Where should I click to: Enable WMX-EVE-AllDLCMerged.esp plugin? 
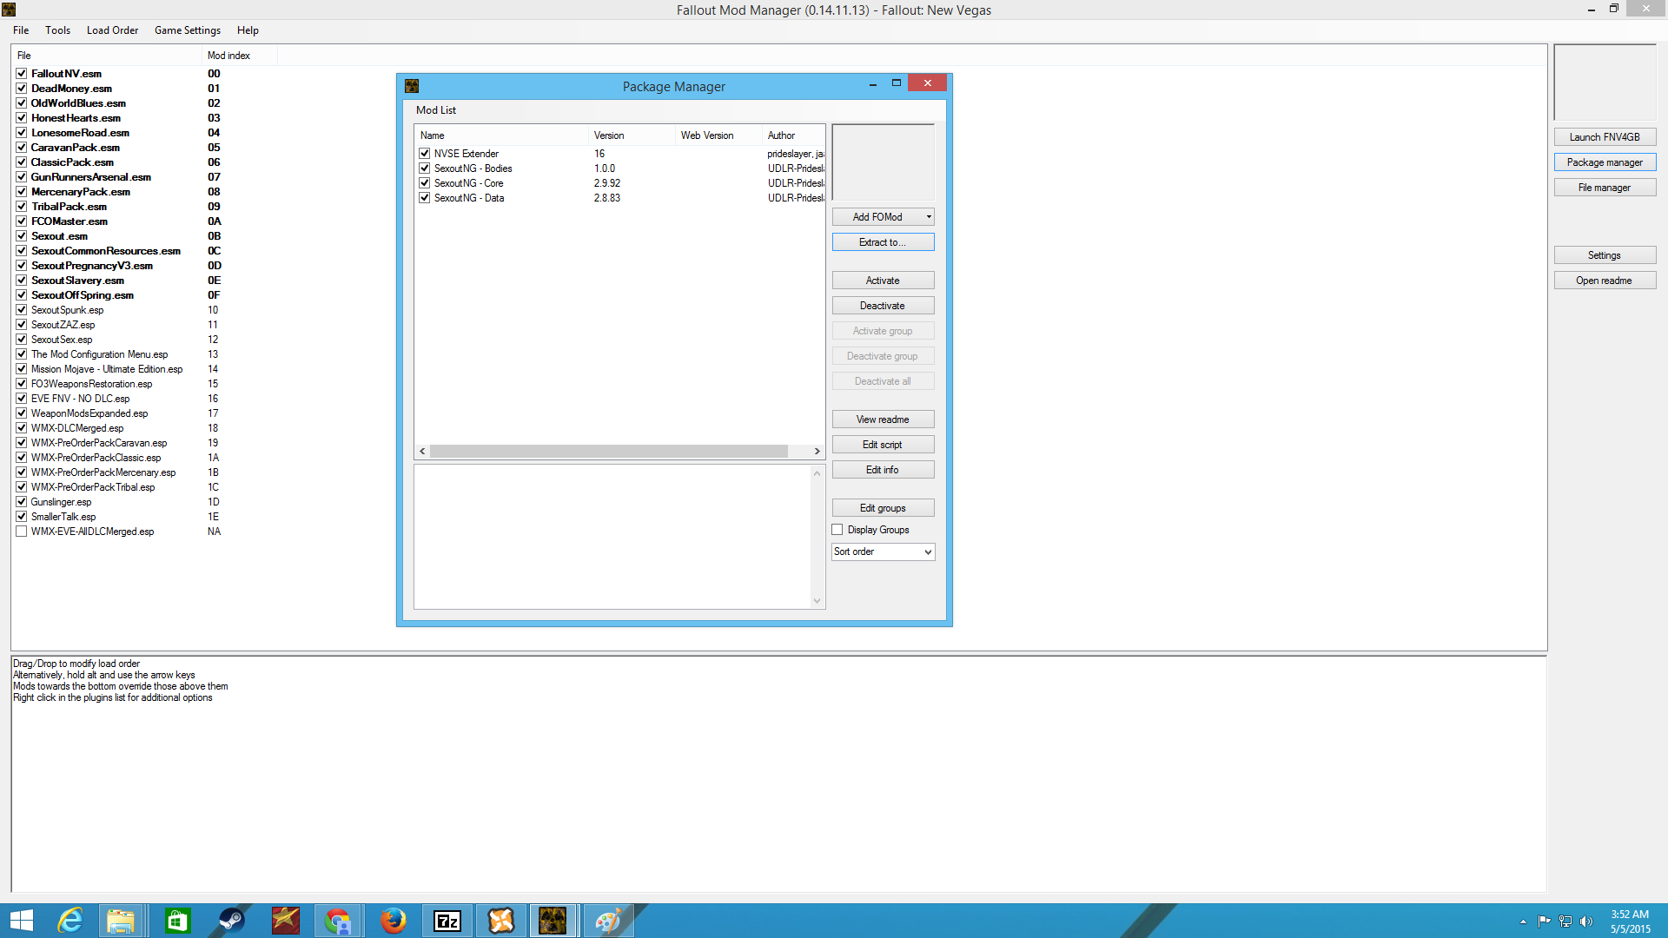click(22, 532)
